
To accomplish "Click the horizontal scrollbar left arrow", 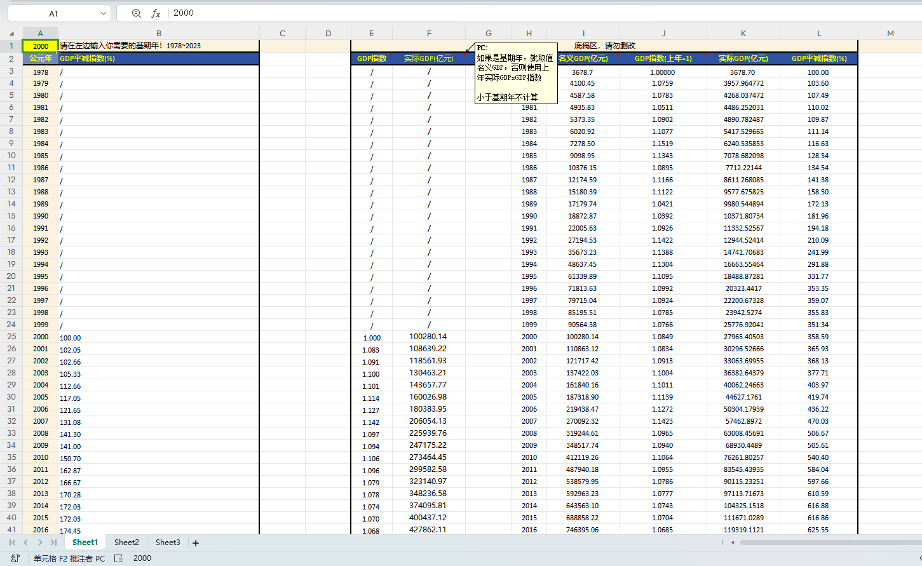I will click(x=733, y=542).
